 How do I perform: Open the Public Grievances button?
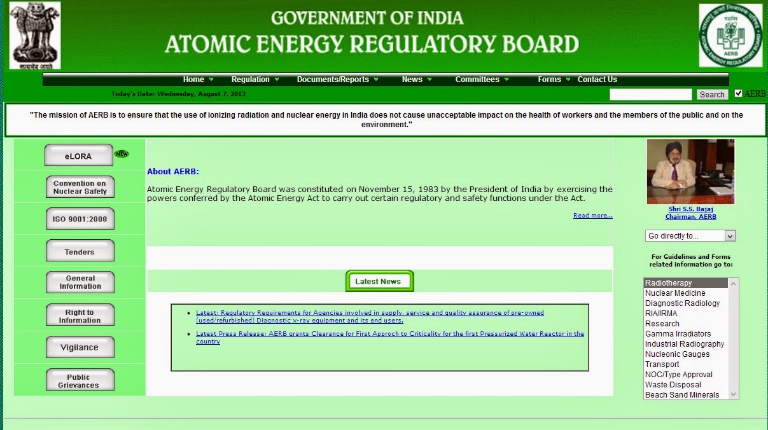pos(80,380)
